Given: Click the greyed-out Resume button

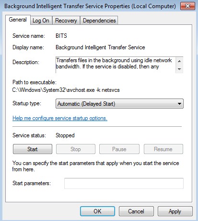Looking at the screenshot, I should pyautogui.click(x=163, y=149).
